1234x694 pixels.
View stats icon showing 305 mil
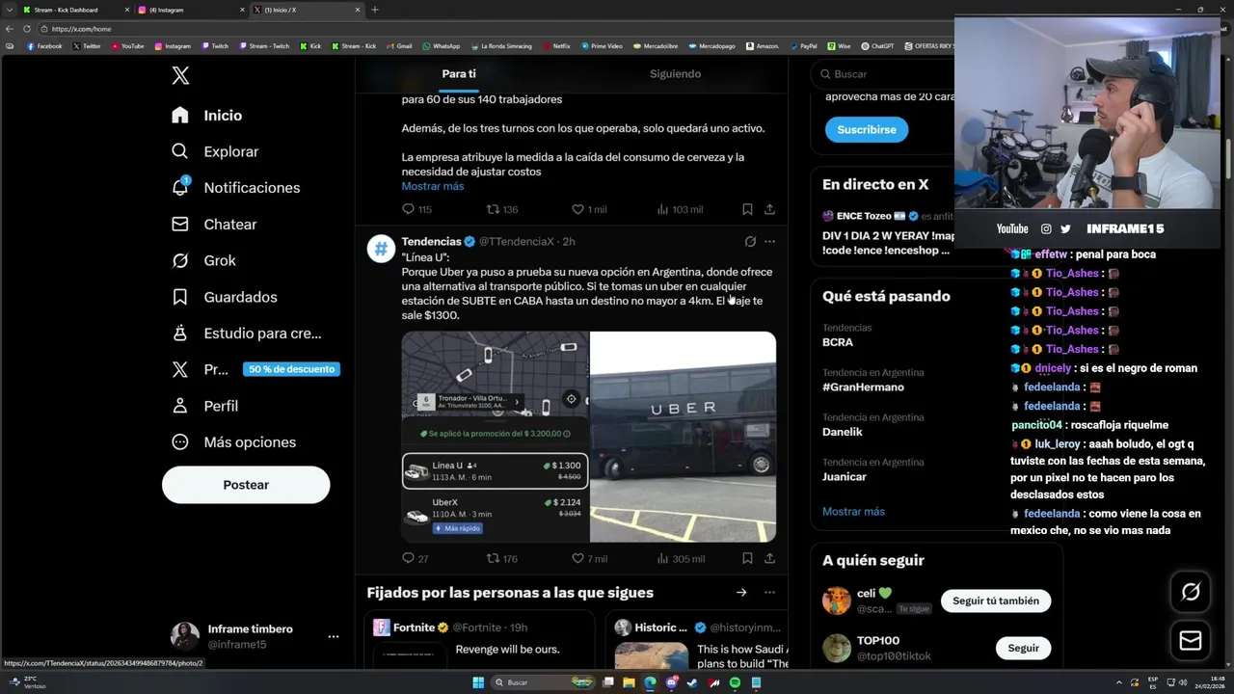click(x=662, y=558)
